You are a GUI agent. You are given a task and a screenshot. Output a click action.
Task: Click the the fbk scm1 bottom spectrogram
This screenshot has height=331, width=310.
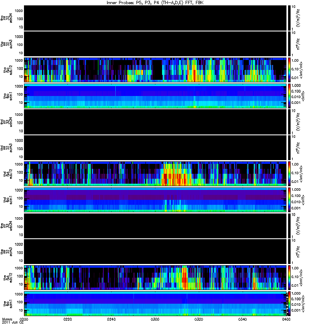pyautogui.click(x=155, y=304)
